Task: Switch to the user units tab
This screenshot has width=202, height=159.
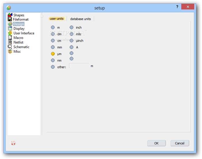Action: click(x=57, y=19)
